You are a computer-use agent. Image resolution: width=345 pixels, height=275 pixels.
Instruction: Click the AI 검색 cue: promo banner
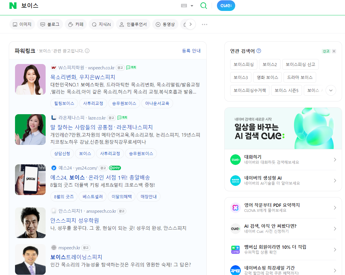tap(283, 128)
